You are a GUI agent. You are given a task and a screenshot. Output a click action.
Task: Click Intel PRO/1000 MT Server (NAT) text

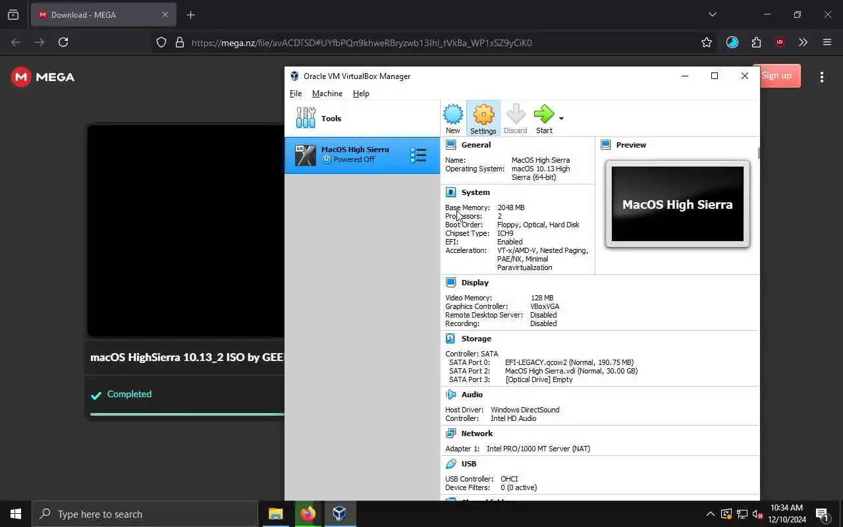538,449
